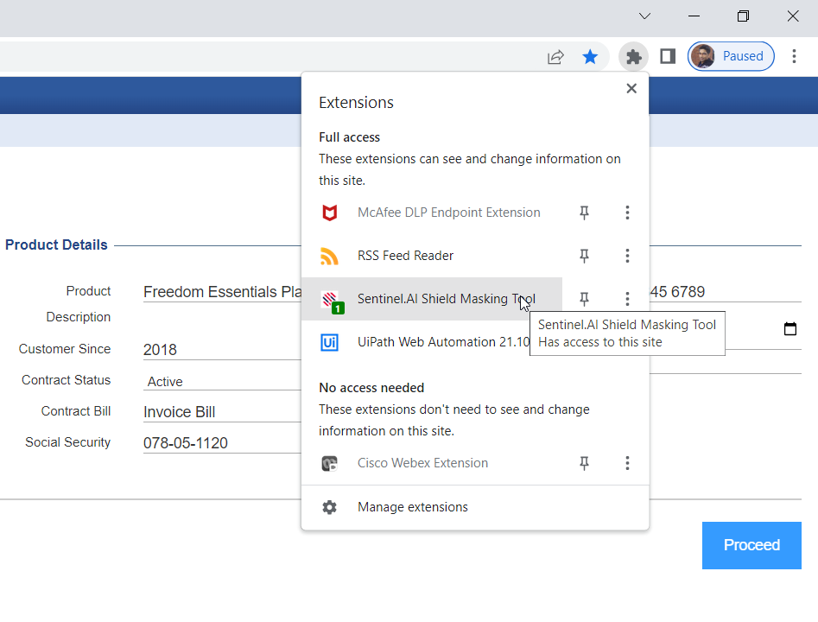Click the share page icon

click(x=555, y=57)
